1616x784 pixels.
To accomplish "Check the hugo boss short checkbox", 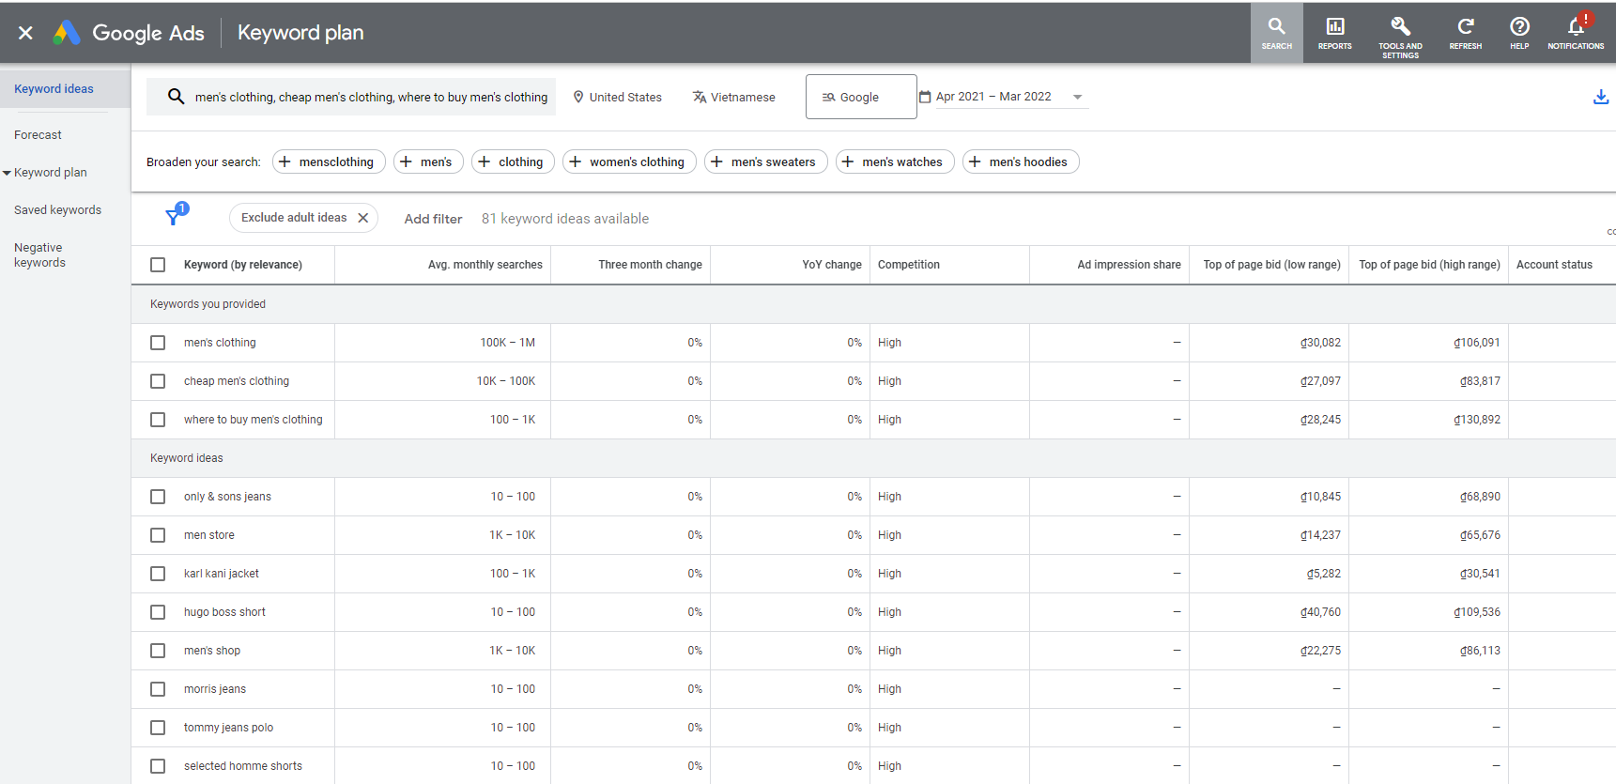I will 158,612.
